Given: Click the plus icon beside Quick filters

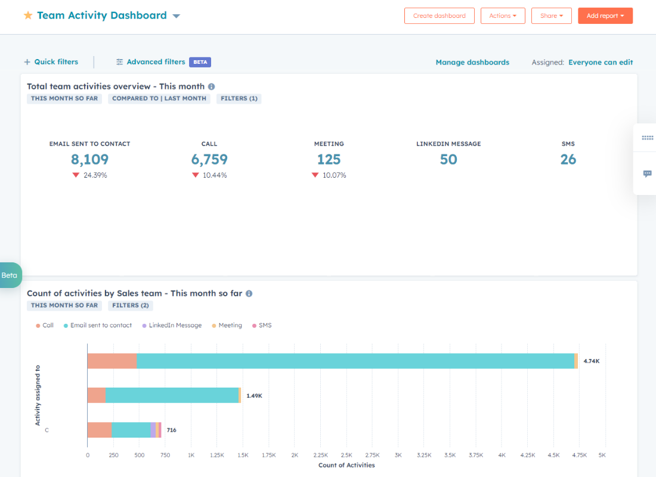Looking at the screenshot, I should pos(27,61).
